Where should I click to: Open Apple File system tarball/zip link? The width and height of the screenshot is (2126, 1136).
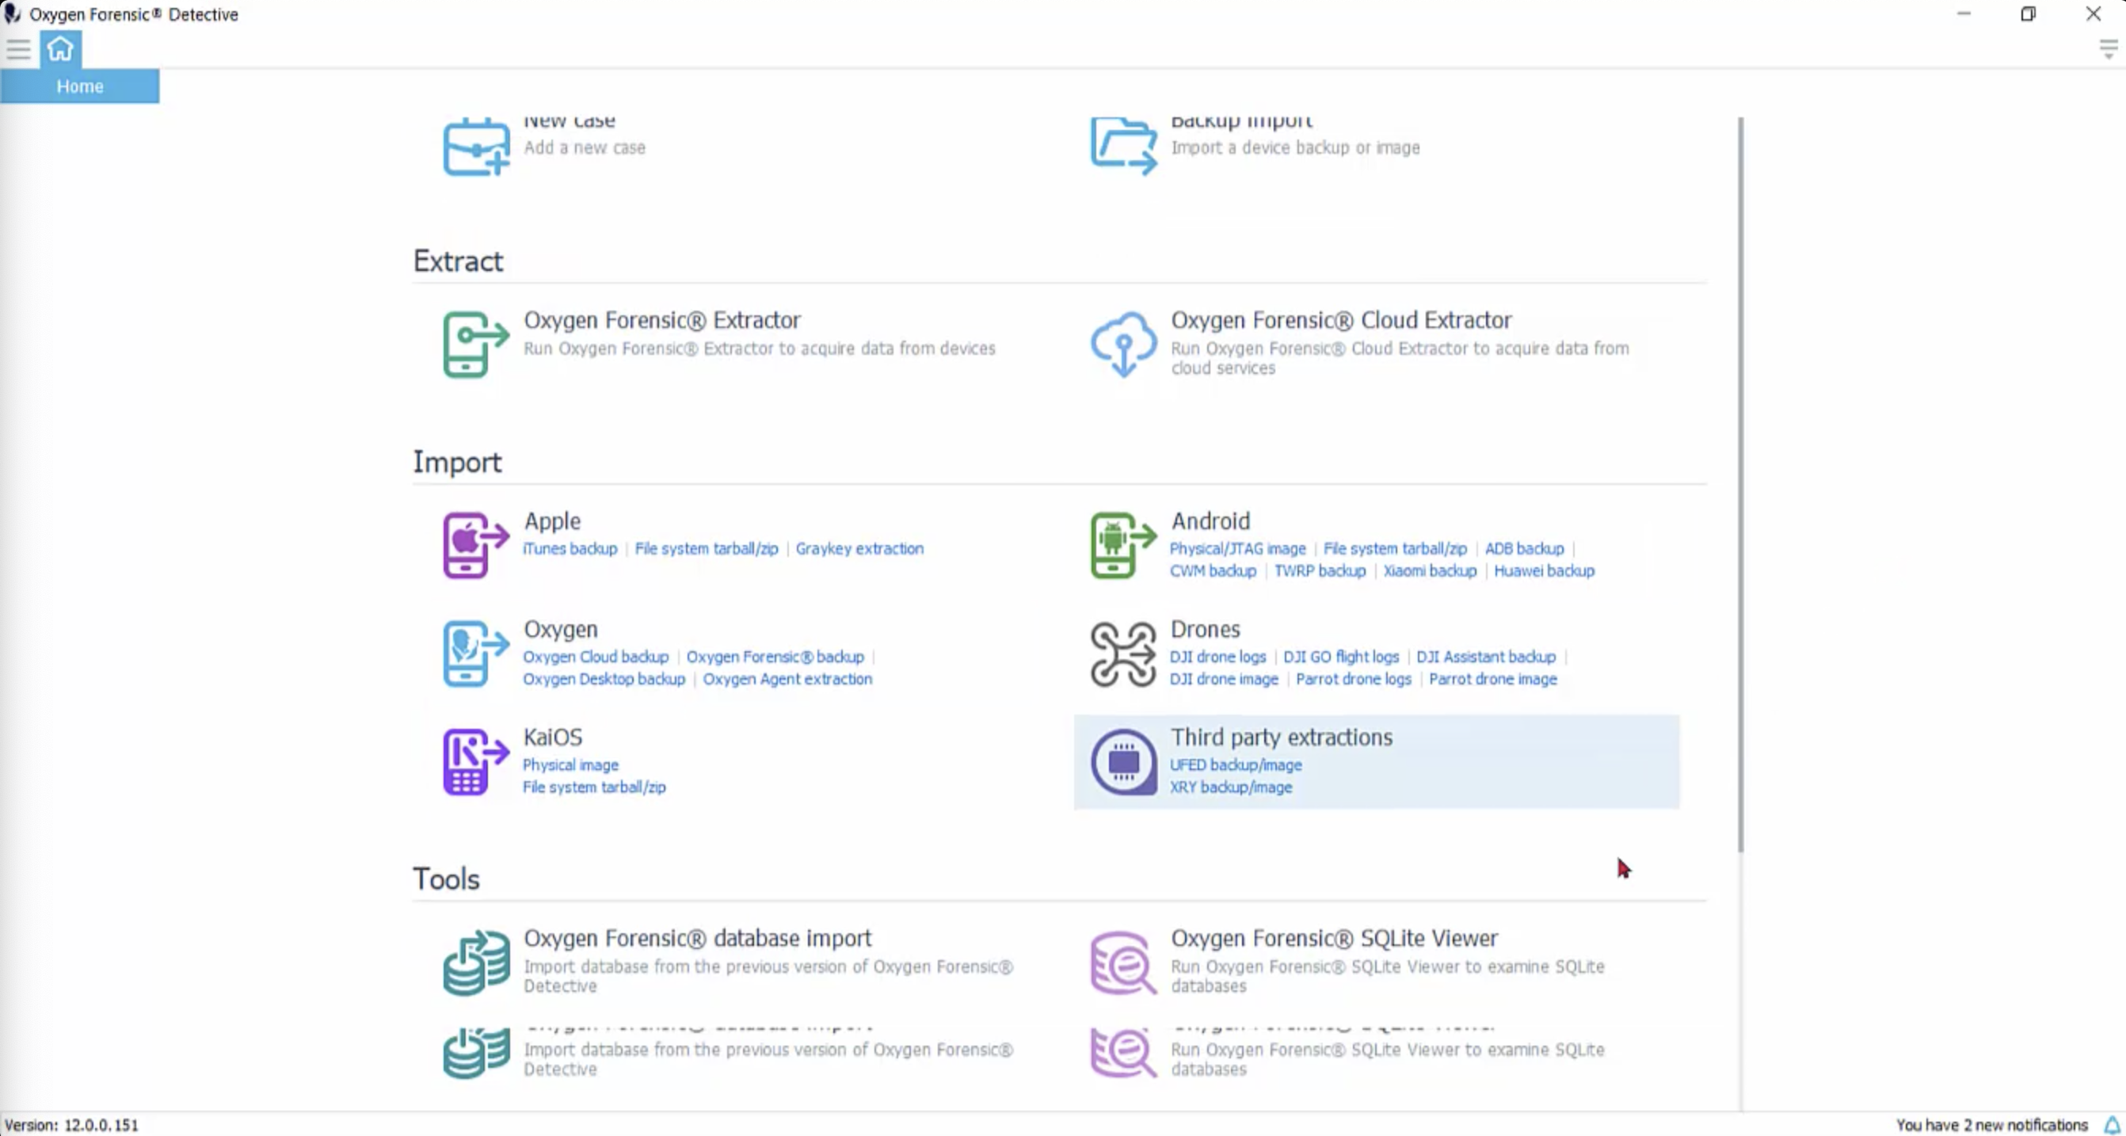pyautogui.click(x=706, y=548)
